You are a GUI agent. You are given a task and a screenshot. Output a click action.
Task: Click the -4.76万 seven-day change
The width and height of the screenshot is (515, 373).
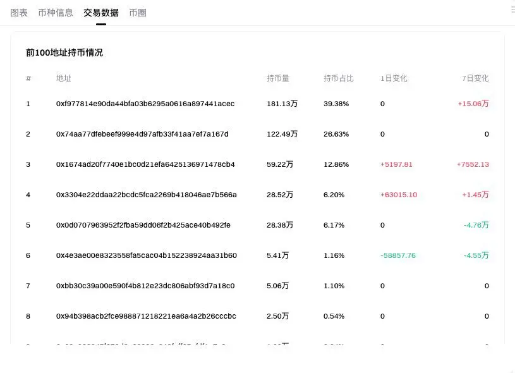coord(476,225)
